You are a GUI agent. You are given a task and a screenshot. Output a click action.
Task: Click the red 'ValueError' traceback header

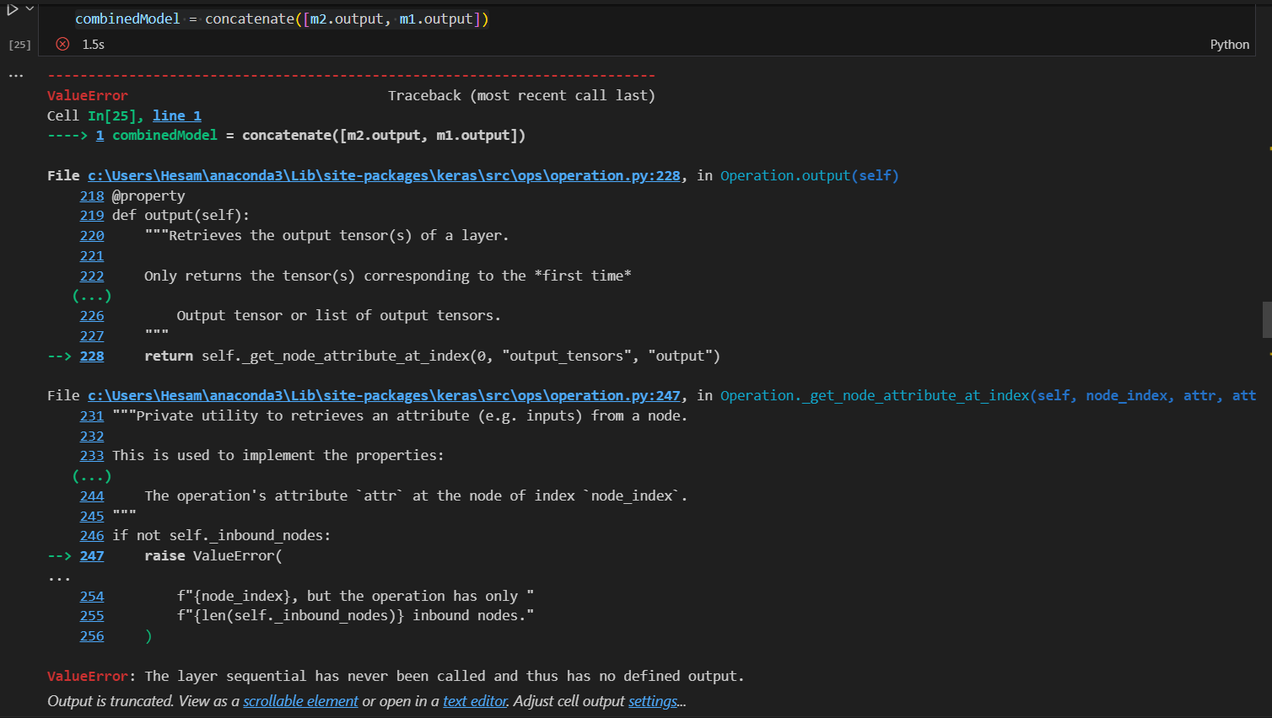pos(88,95)
